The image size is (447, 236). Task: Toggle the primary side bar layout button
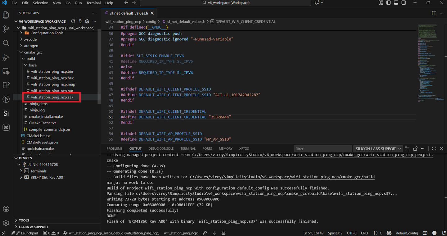(x=388, y=3)
